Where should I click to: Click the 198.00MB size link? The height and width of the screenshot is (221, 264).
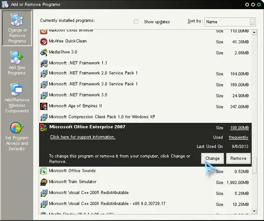239,128
